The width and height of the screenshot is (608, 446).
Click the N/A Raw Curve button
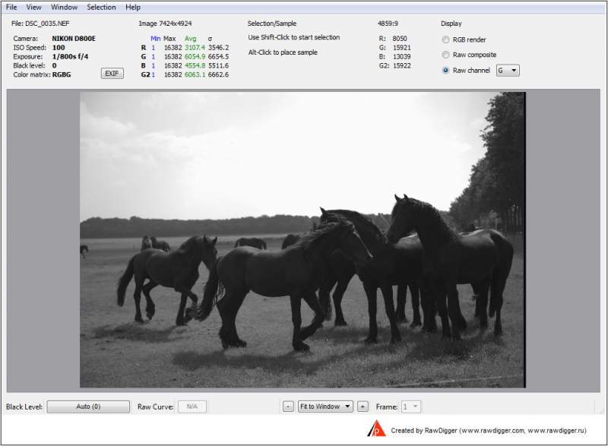click(x=192, y=406)
